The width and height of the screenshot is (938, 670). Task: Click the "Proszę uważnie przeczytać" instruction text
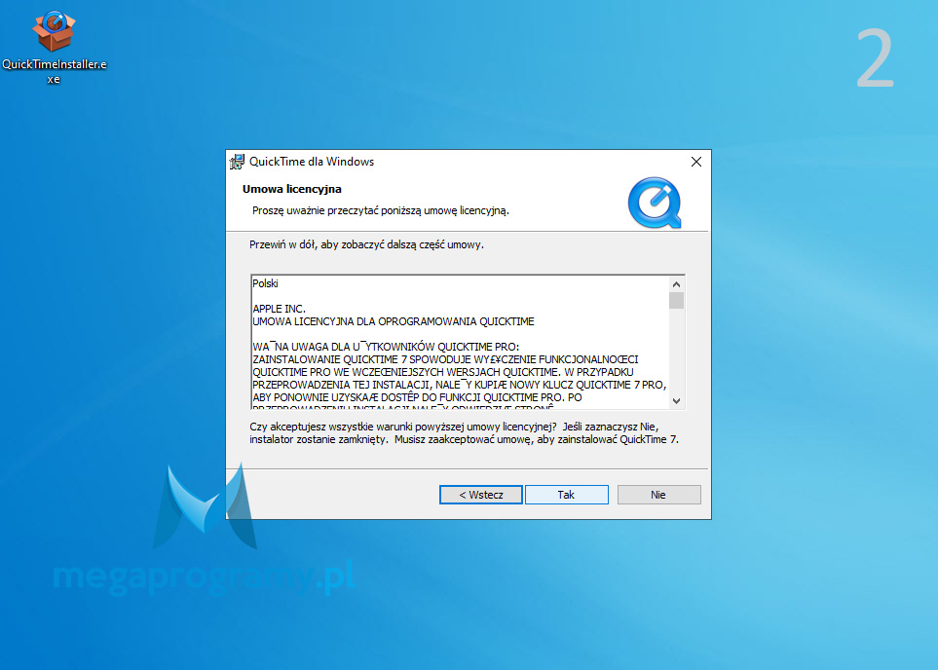pos(381,210)
